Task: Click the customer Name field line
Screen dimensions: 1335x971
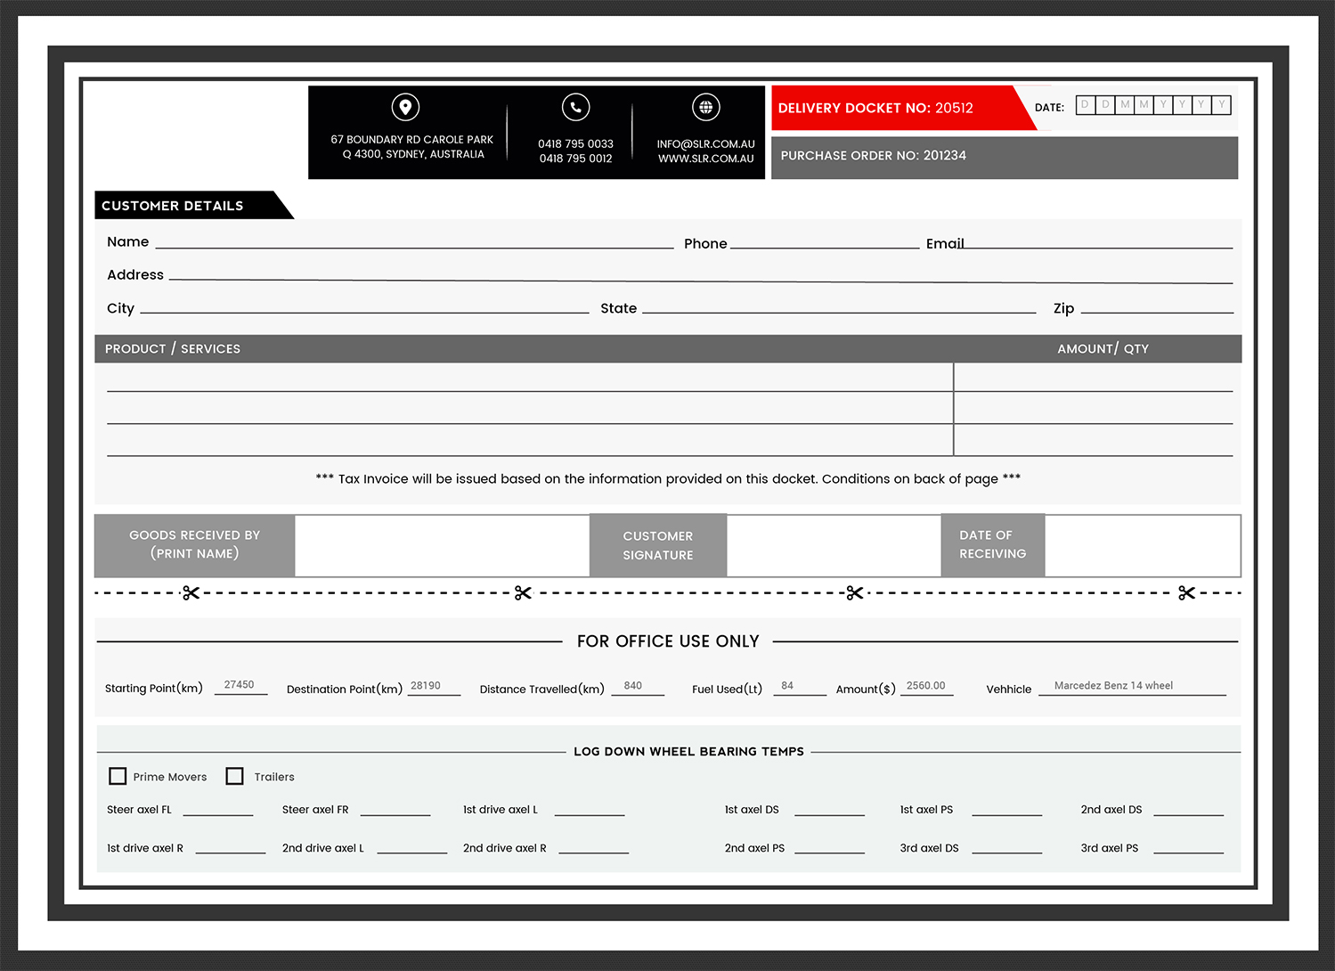Action: click(x=414, y=241)
